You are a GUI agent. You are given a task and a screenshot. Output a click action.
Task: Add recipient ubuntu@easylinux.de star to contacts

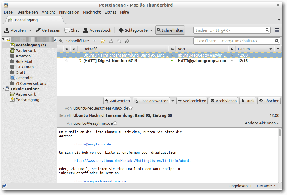click(x=115, y=123)
